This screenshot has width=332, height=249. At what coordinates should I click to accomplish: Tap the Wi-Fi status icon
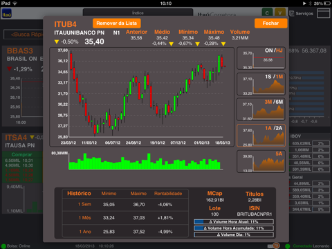15,3
